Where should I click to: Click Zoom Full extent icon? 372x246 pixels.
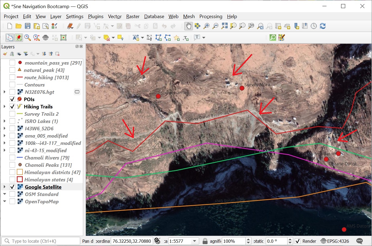224,26
